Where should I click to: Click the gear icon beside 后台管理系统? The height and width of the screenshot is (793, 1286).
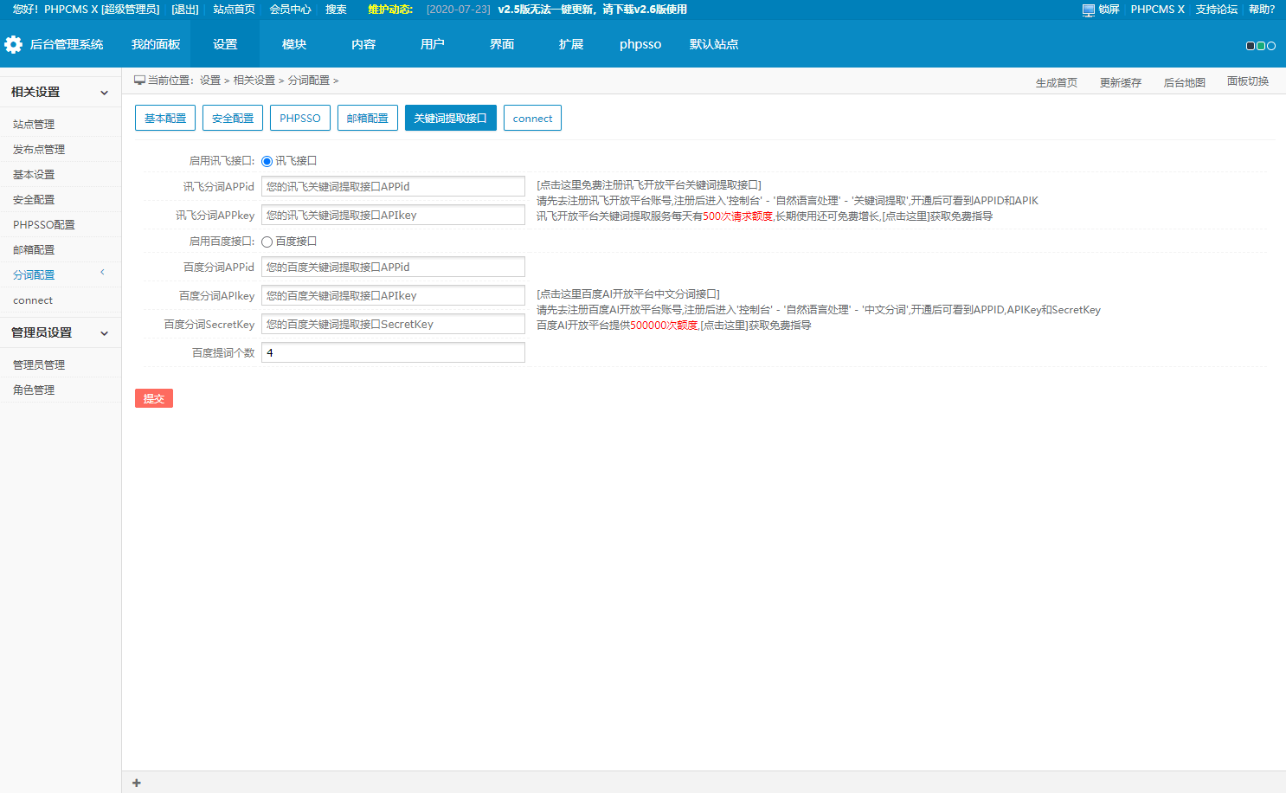[14, 44]
